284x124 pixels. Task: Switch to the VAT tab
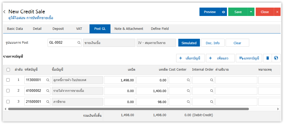tap(79, 29)
